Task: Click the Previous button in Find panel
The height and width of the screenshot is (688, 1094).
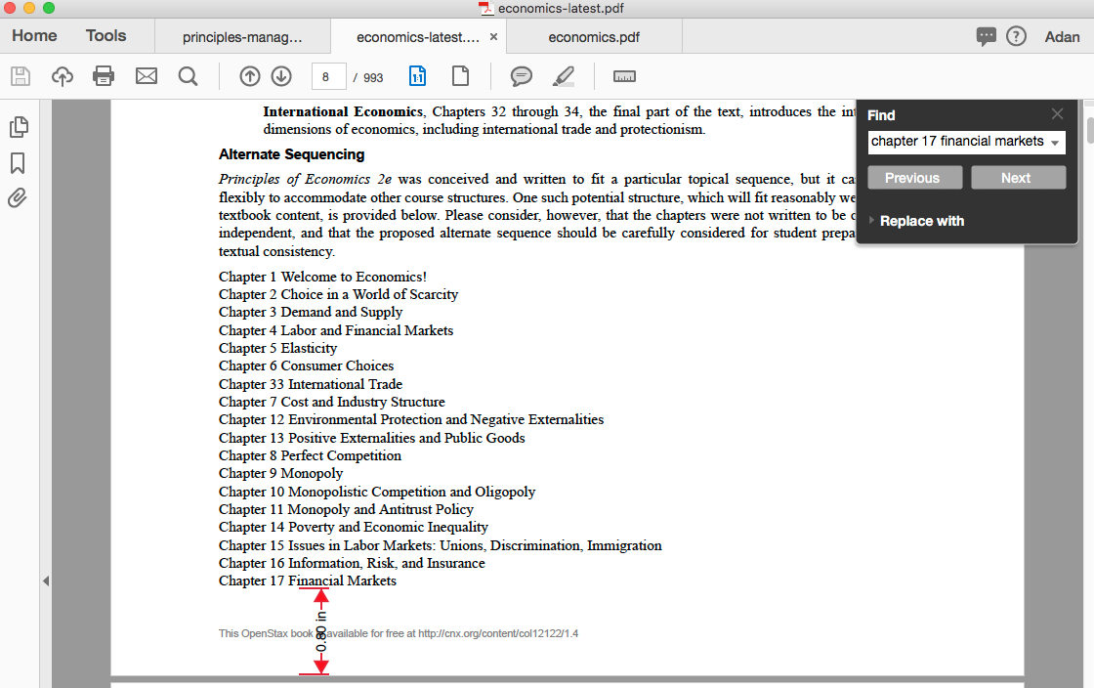Action: (x=914, y=177)
